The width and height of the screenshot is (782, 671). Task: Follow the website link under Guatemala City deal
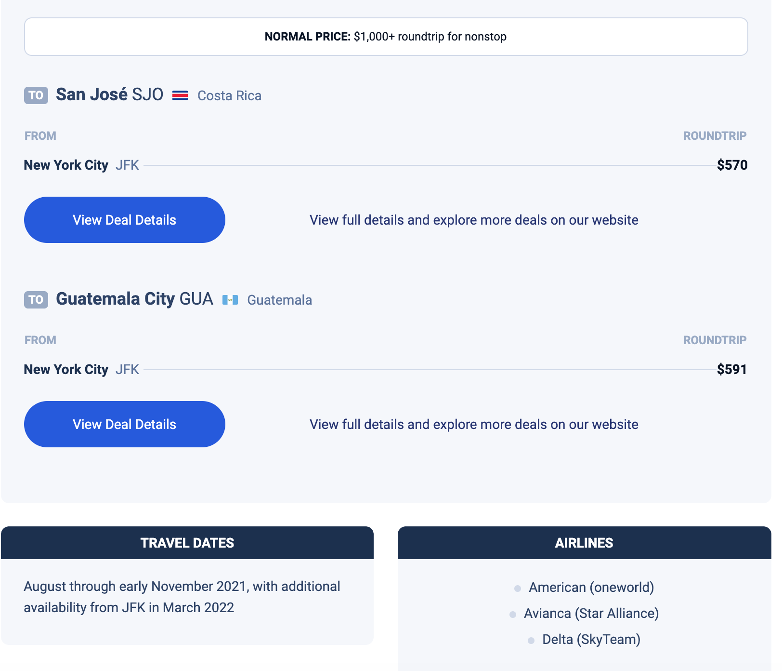click(474, 424)
